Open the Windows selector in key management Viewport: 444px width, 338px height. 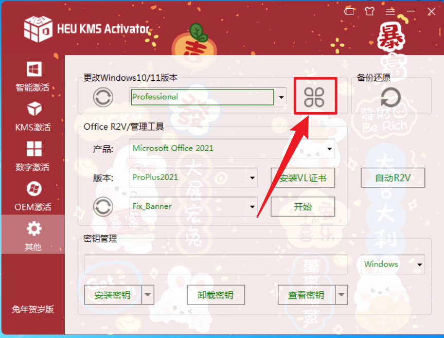pyautogui.click(x=393, y=264)
